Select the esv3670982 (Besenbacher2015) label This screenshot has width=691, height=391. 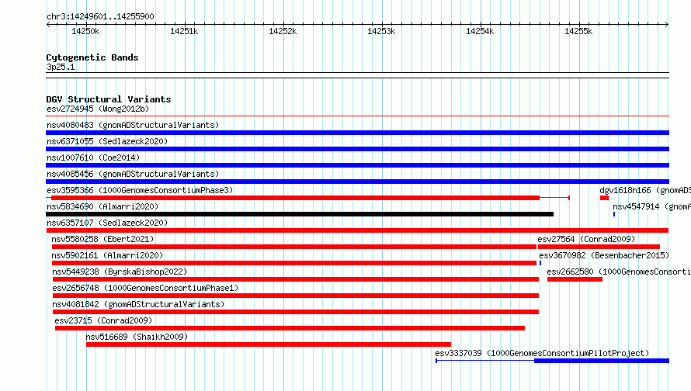click(604, 255)
